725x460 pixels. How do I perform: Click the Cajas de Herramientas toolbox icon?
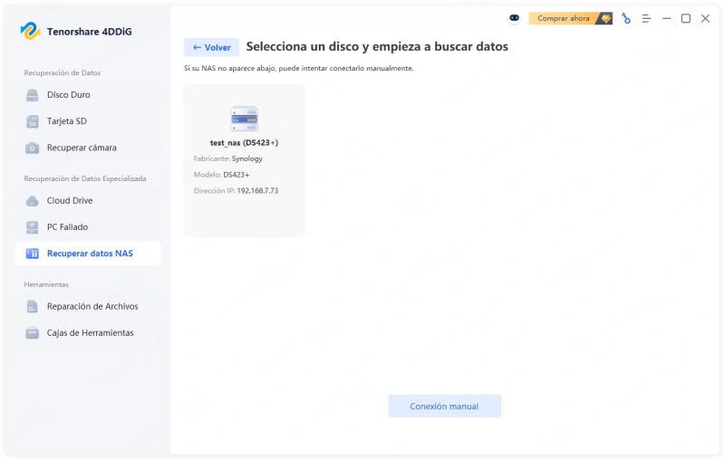(x=33, y=333)
